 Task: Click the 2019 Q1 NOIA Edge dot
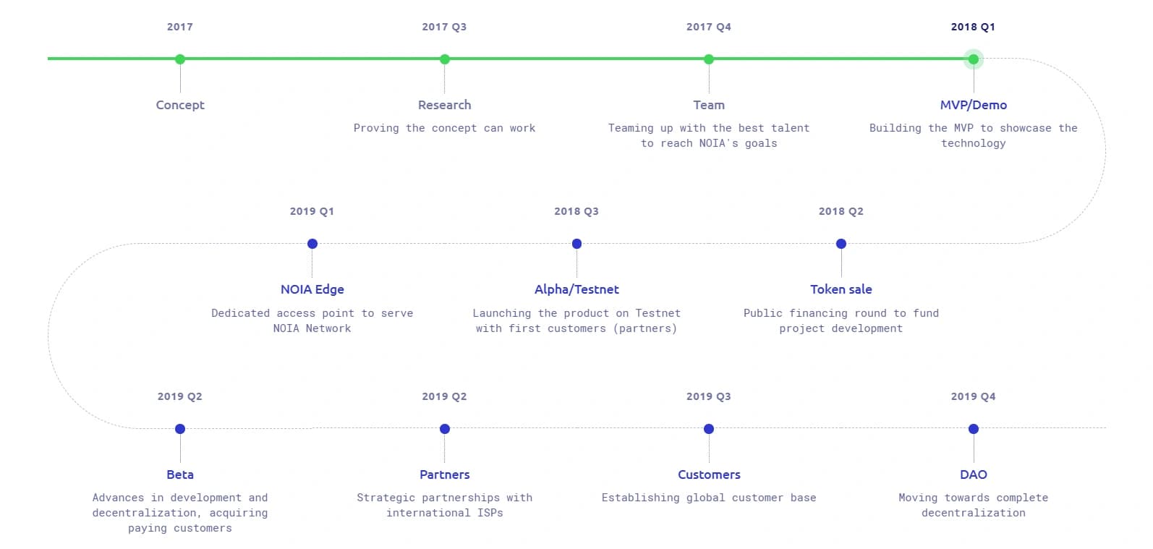click(x=312, y=244)
